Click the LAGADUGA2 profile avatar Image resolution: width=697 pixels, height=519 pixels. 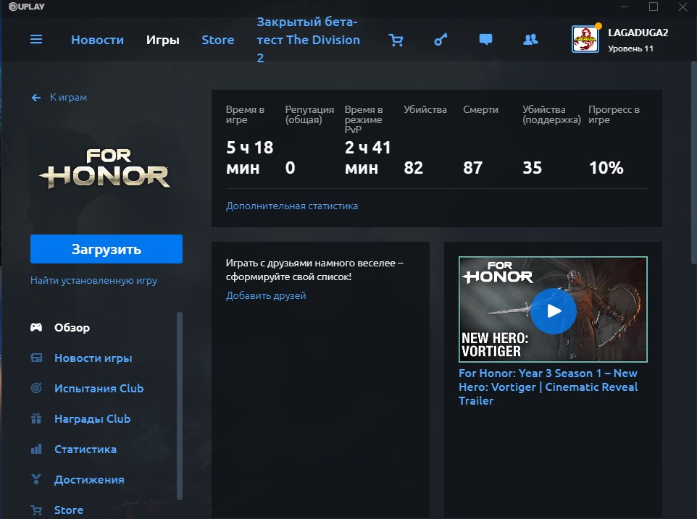click(x=585, y=39)
